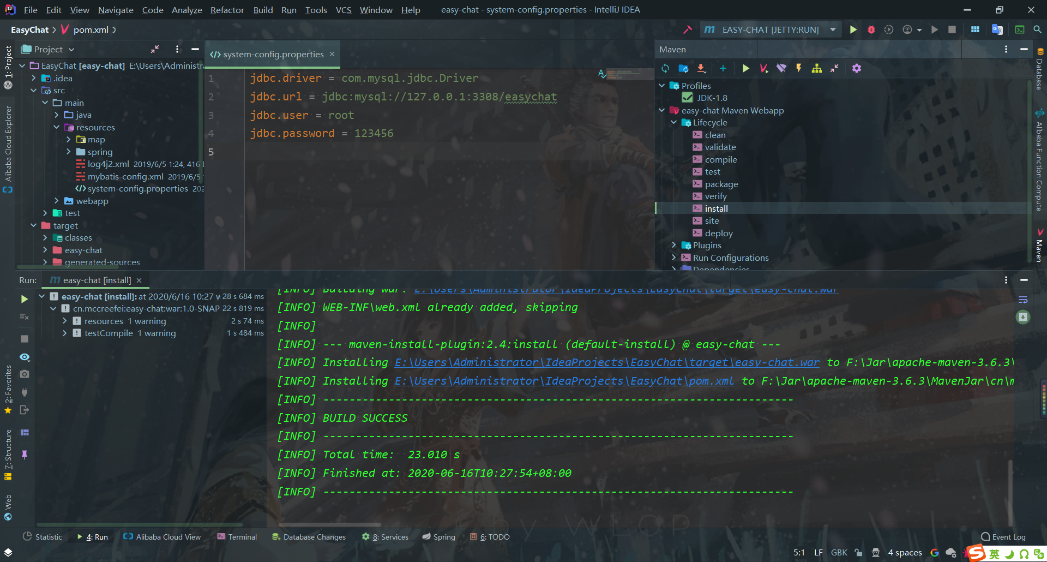The image size is (1047, 562).
Task: Run the EASY-CHAT Jetty configuration
Action: coord(853,29)
